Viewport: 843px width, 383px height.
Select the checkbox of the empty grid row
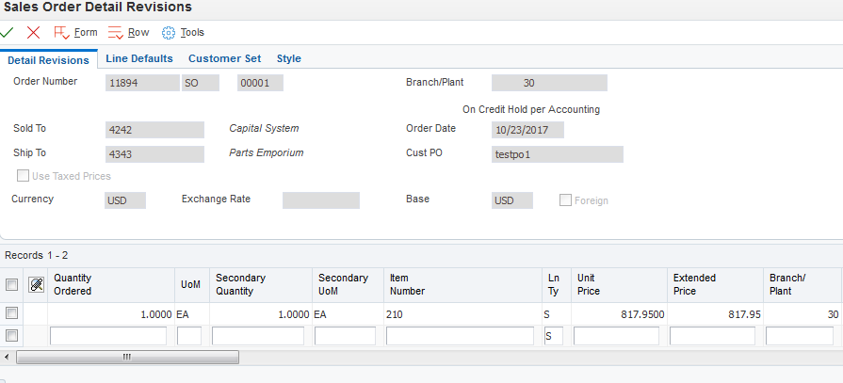(x=11, y=336)
